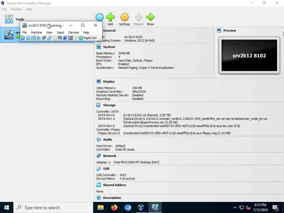The width and height of the screenshot is (284, 213).
Task: Click audio speaker indicator in VM window
Action: pyautogui.click(x=39, y=38)
